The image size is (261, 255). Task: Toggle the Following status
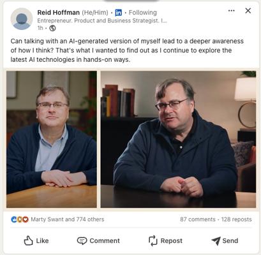[x=143, y=13]
